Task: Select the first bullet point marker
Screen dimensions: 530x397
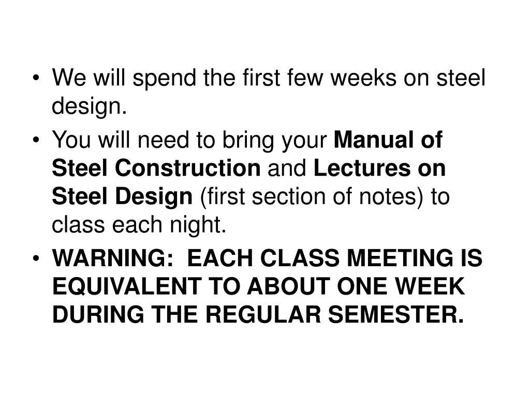Action: [36, 79]
